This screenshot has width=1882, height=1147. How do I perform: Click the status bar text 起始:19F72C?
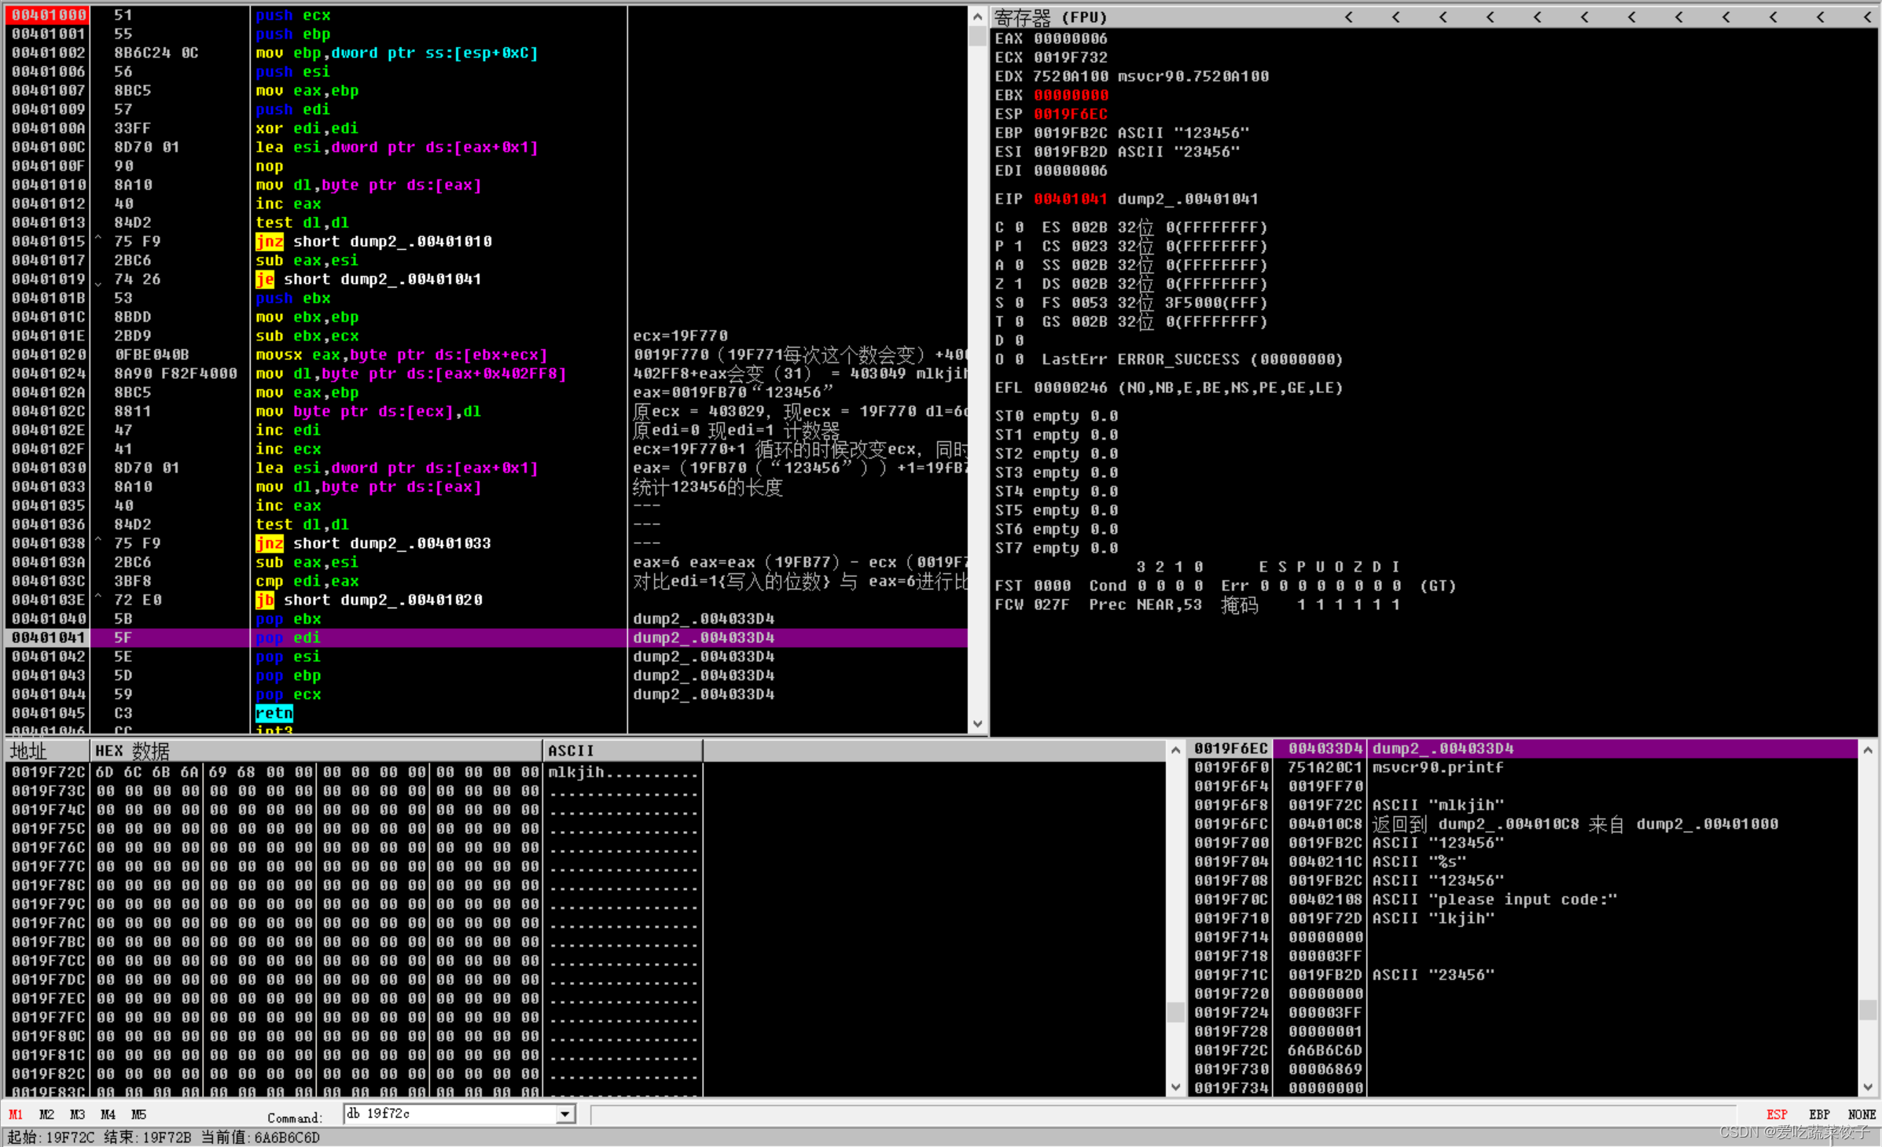pos(50,1137)
